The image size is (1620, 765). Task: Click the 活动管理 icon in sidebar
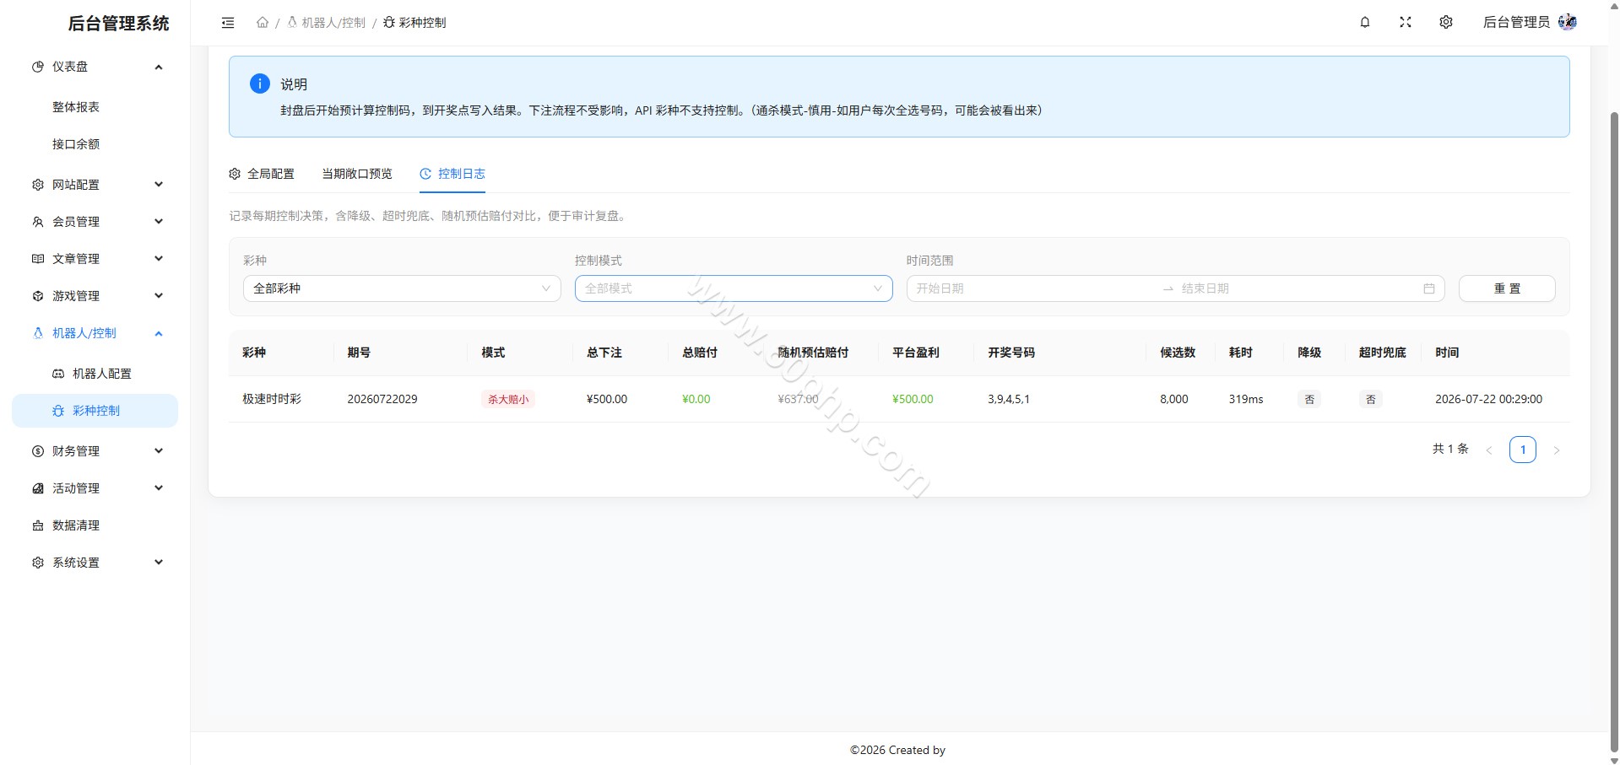pyautogui.click(x=37, y=488)
